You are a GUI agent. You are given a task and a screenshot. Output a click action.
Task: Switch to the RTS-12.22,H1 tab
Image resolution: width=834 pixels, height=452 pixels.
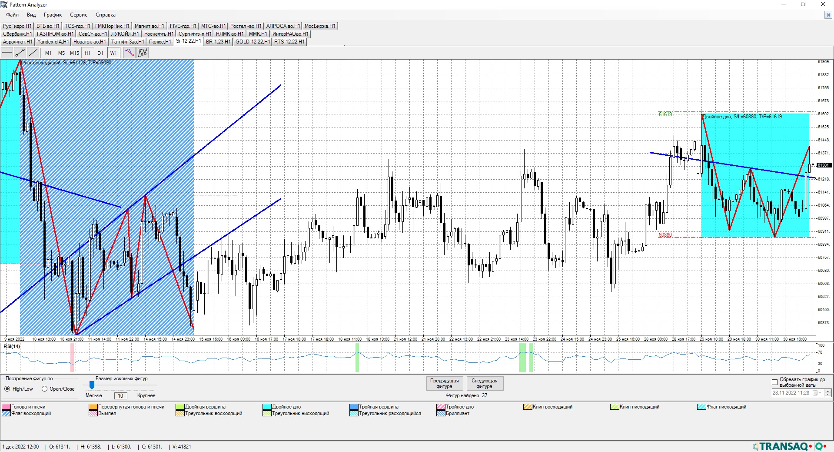[x=289, y=42]
